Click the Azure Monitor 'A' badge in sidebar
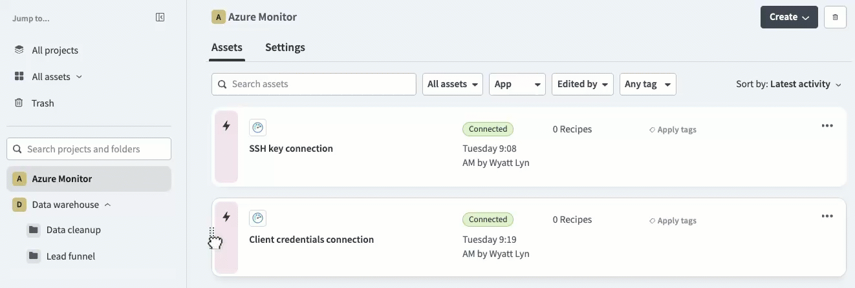The height and width of the screenshot is (288, 855). coord(19,179)
